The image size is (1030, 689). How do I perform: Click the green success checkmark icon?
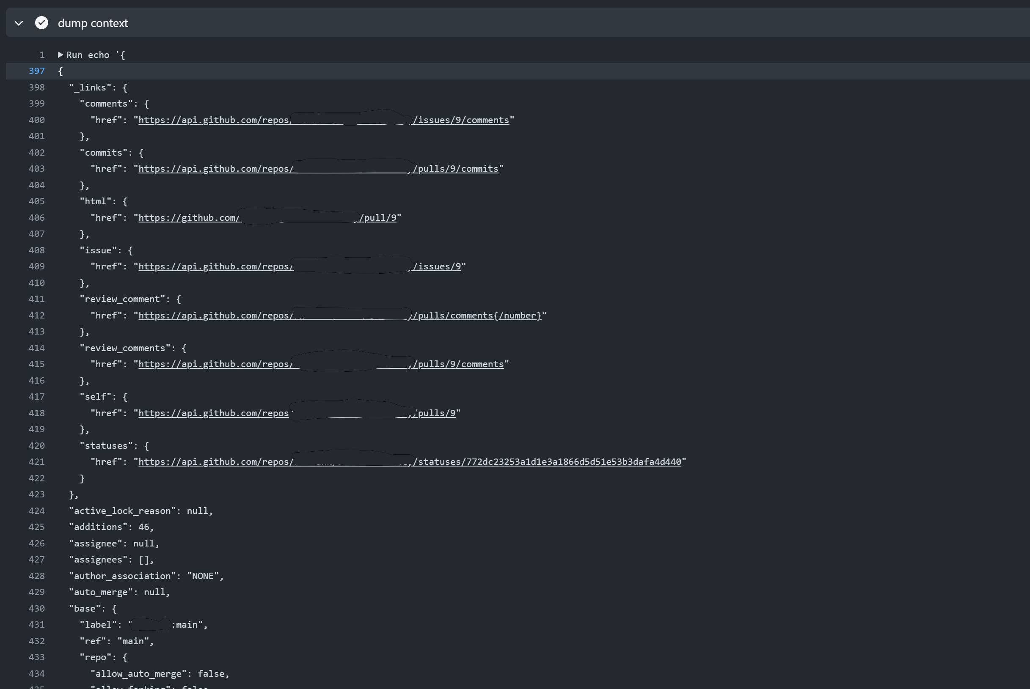[41, 23]
